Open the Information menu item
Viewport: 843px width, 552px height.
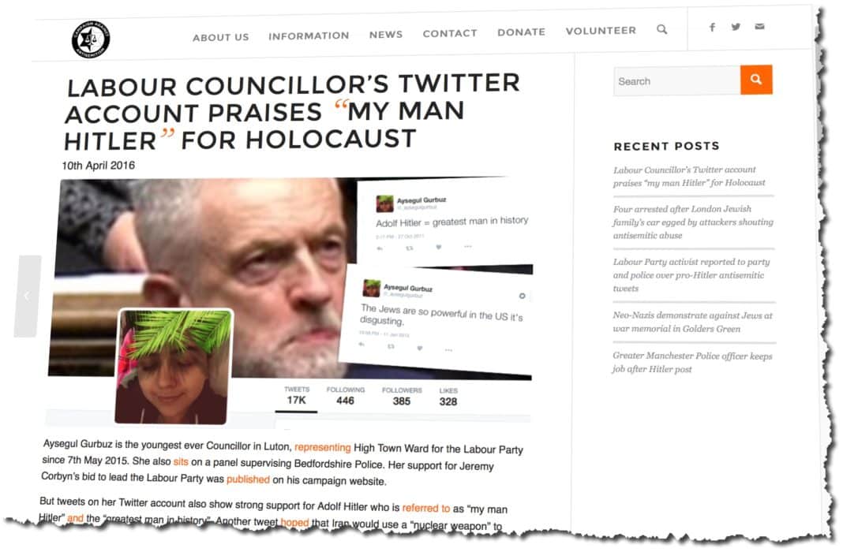309,36
